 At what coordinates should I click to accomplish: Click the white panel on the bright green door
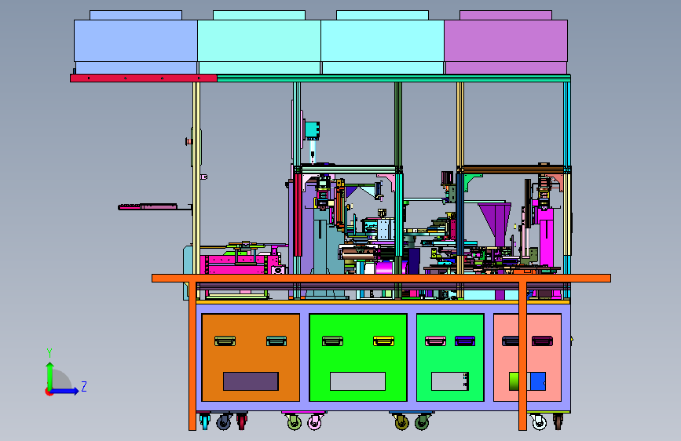point(358,381)
